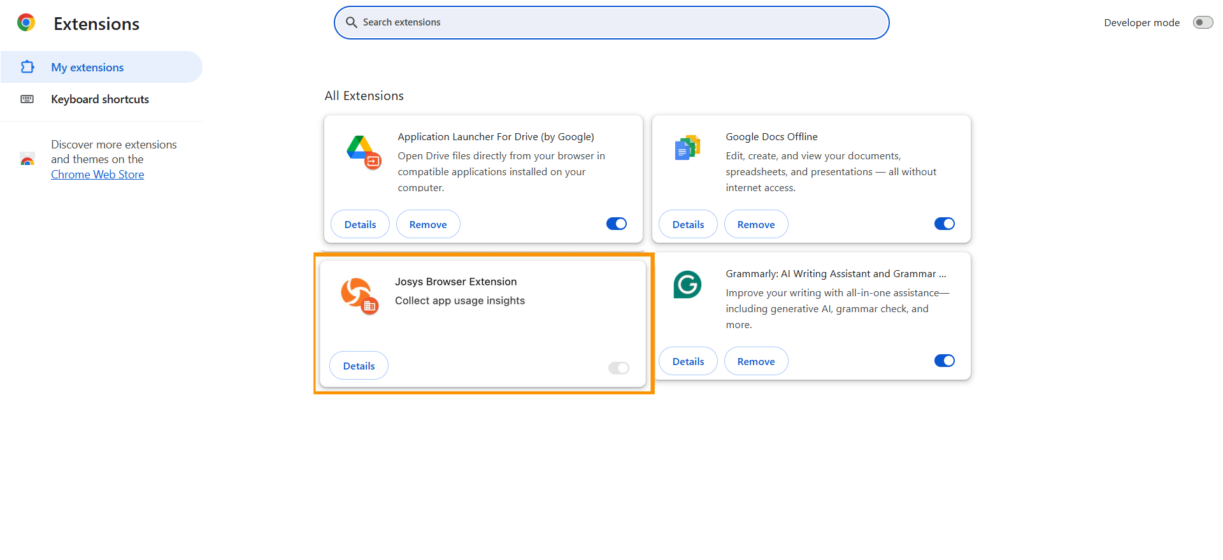The height and width of the screenshot is (560, 1223).
Task: Disable Google Docs Offline extension toggle
Action: [945, 224]
